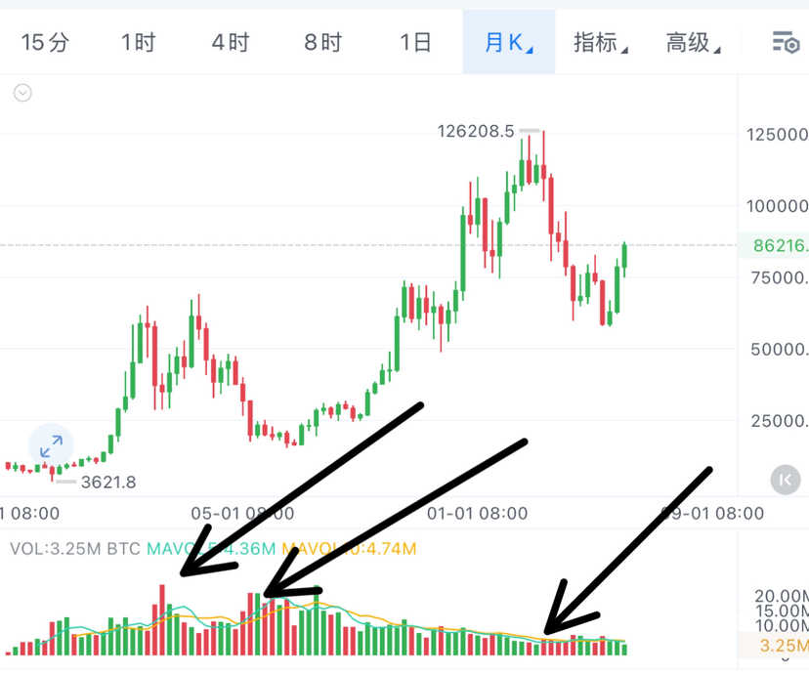Open the chart settings icon

pos(786,42)
